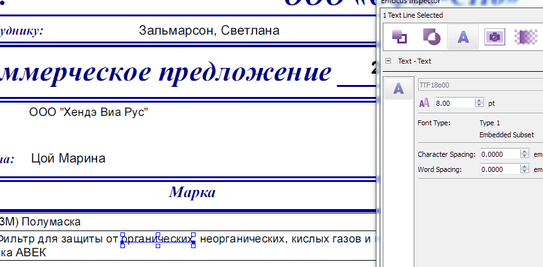The height and width of the screenshot is (267, 543).
Task: Click the "Type 1" font type value
Action: tap(489, 123)
